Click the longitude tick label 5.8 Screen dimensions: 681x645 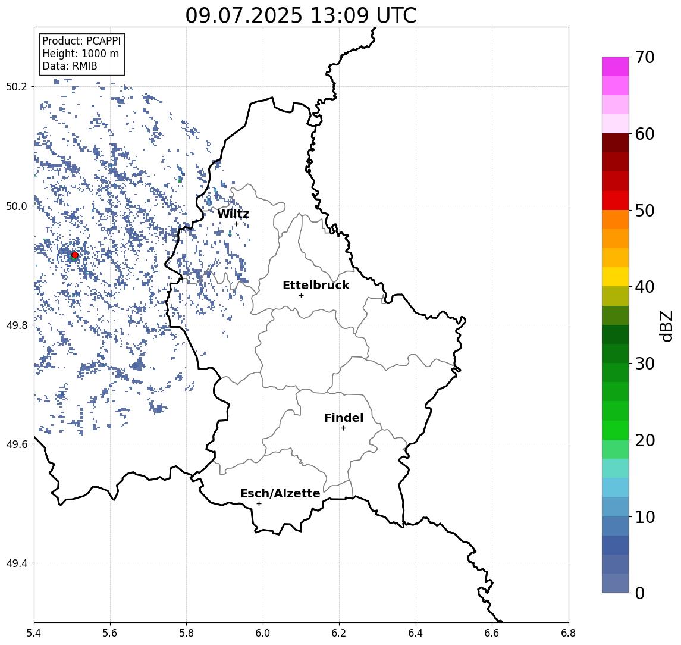coord(186,633)
